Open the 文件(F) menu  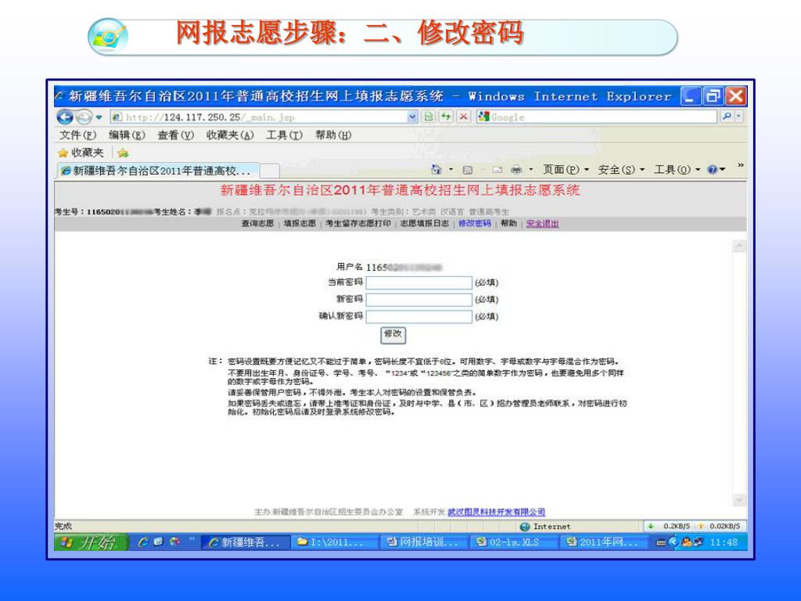(77, 135)
